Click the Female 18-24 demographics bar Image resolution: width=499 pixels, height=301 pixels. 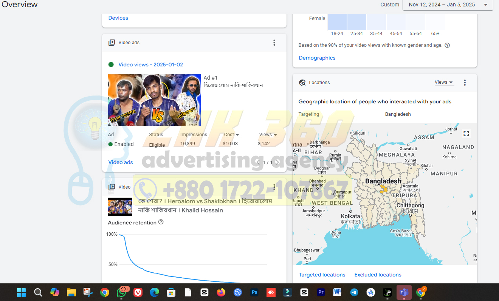(337, 22)
